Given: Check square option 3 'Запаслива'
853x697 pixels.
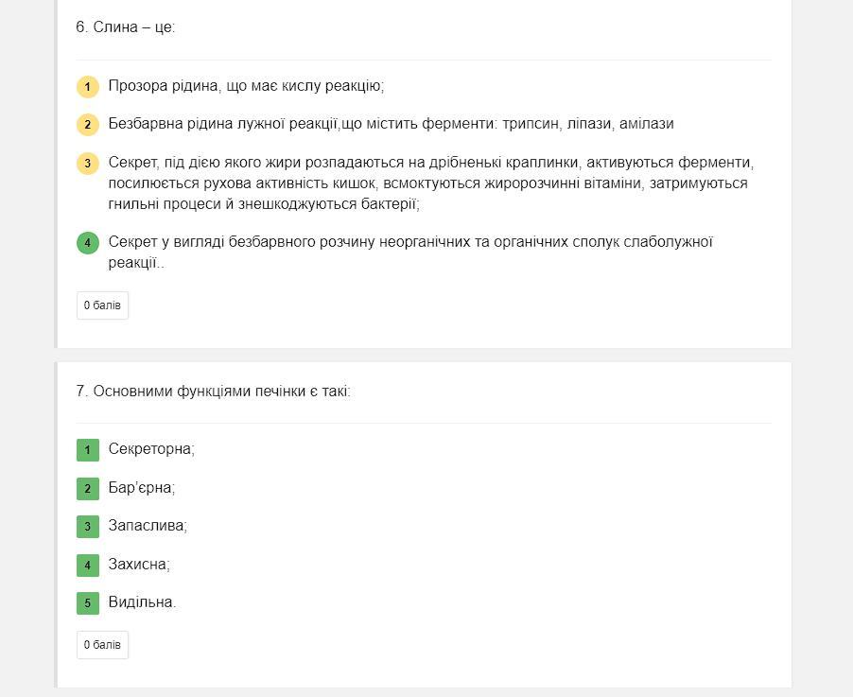Looking at the screenshot, I should [x=88, y=527].
